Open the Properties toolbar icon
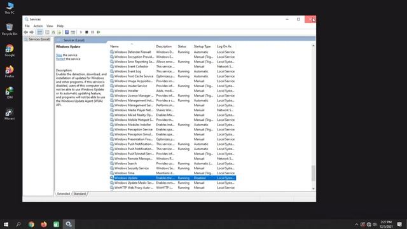 tap(47, 32)
